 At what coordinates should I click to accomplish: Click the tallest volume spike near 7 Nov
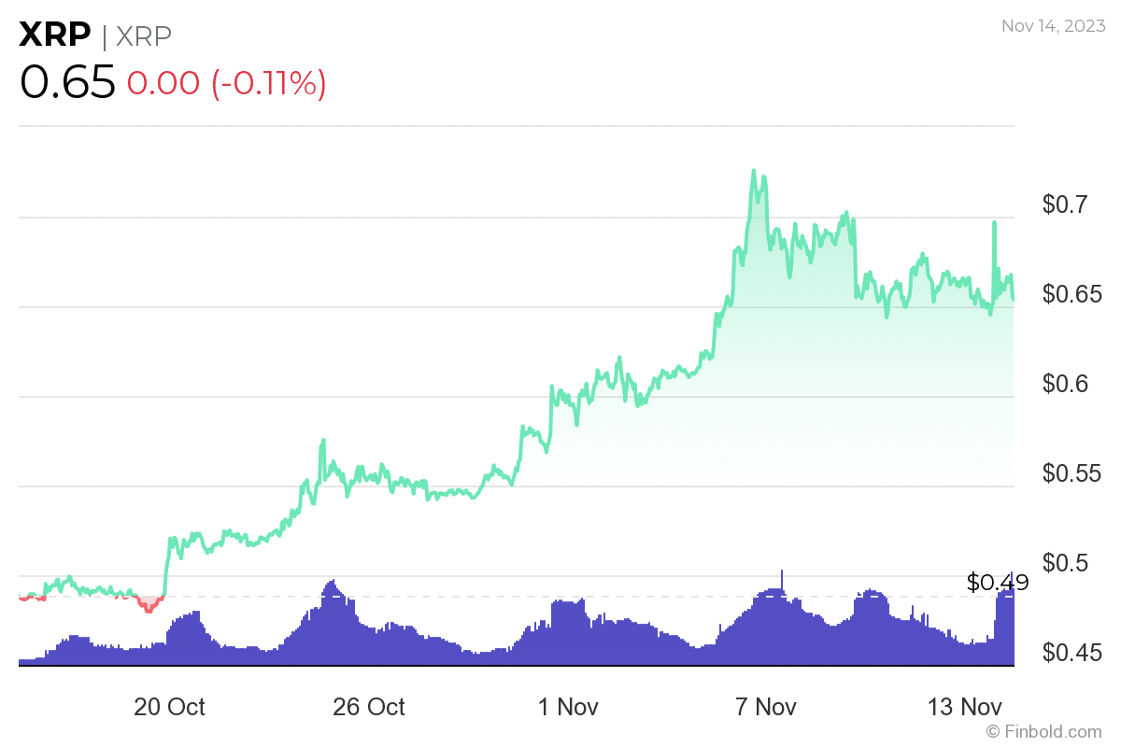(x=782, y=577)
